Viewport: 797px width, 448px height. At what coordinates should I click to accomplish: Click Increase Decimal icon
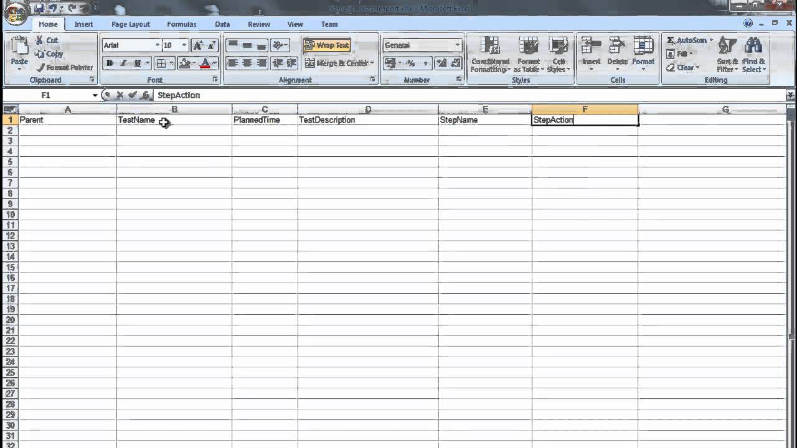(x=441, y=63)
